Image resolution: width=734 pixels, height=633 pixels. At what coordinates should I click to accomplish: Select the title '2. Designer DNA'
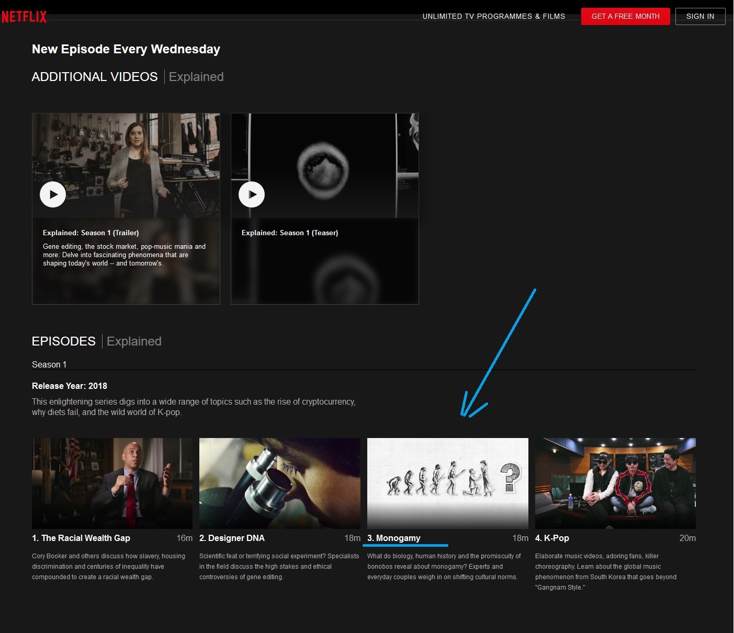(232, 538)
